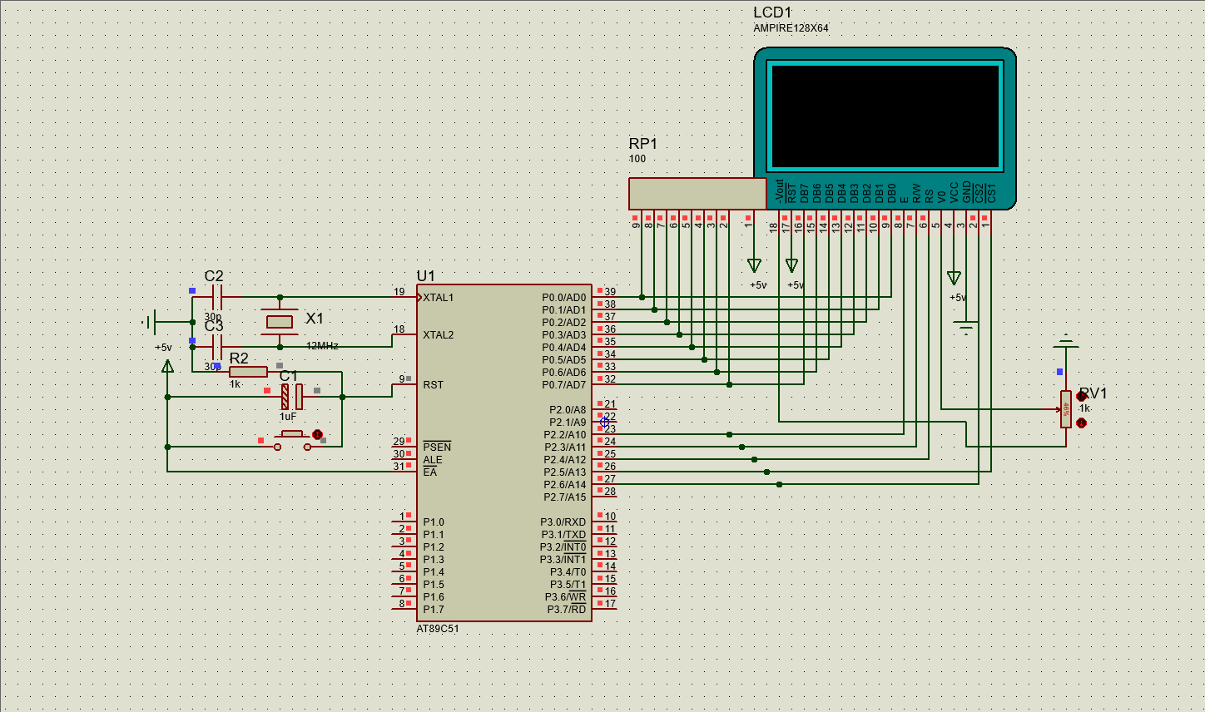The height and width of the screenshot is (712, 1205).
Task: Click the ALE pin label
Action: point(433,460)
